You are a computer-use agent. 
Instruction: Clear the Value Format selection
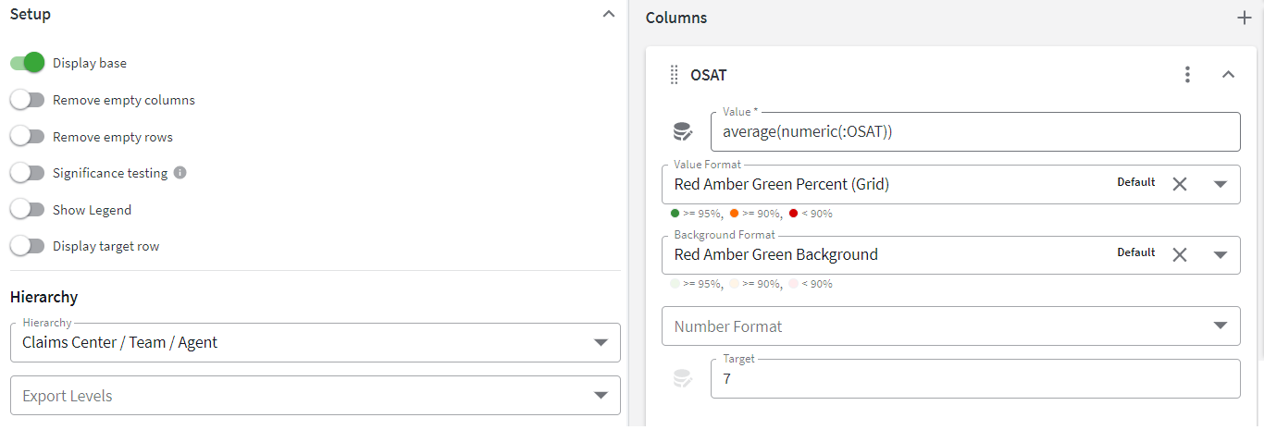tap(1180, 184)
